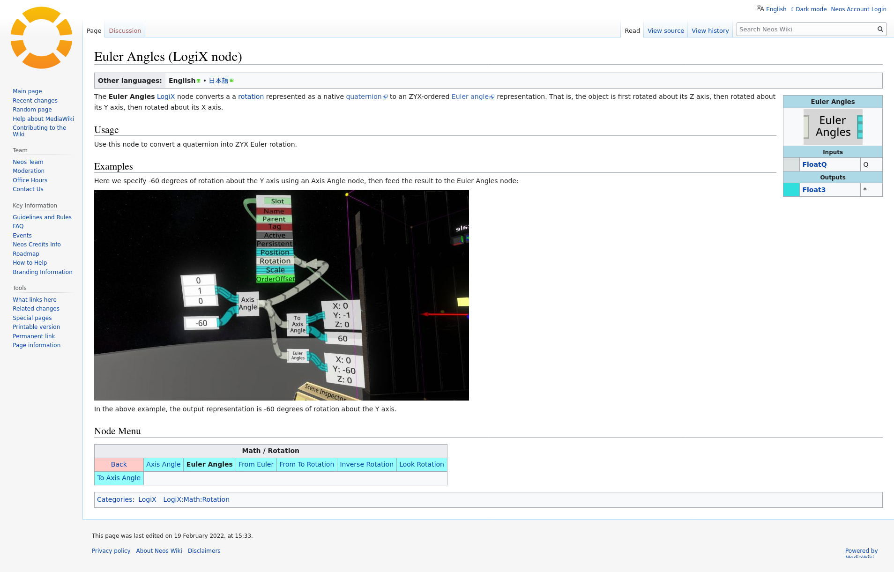This screenshot has width=894, height=572.
Task: Open the LogiX example screenshot image
Action: click(x=281, y=295)
